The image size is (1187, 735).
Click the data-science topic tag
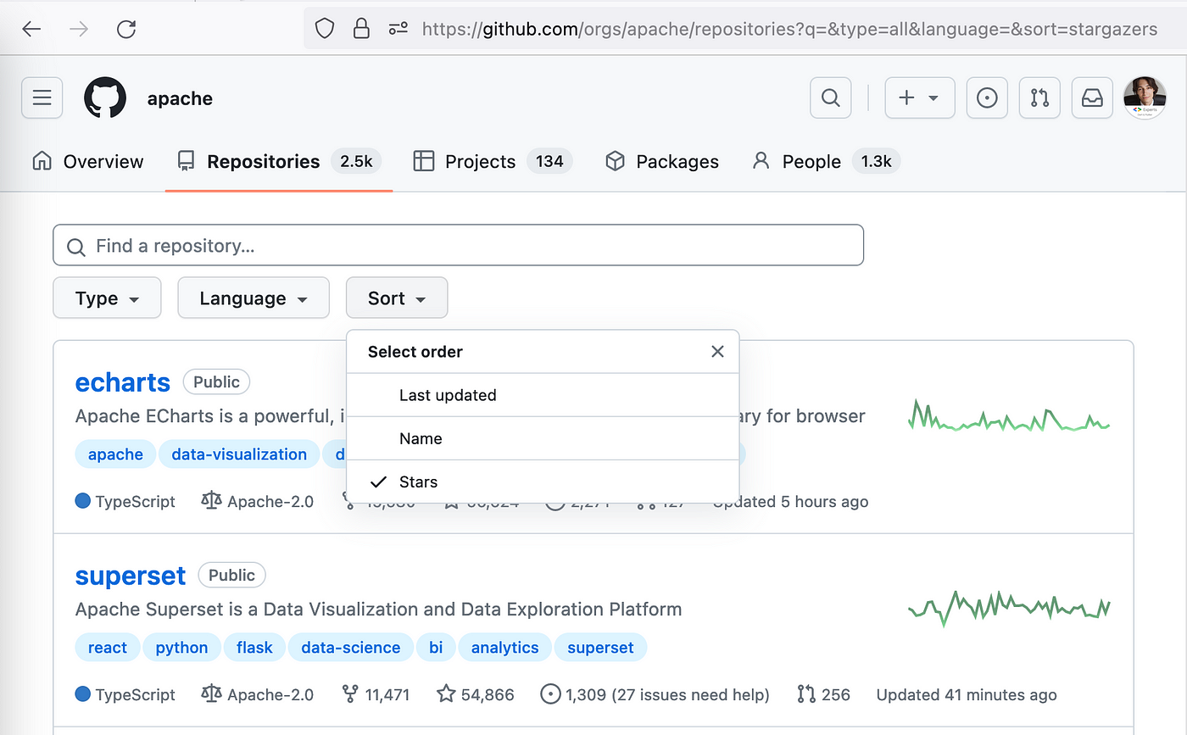tap(351, 648)
